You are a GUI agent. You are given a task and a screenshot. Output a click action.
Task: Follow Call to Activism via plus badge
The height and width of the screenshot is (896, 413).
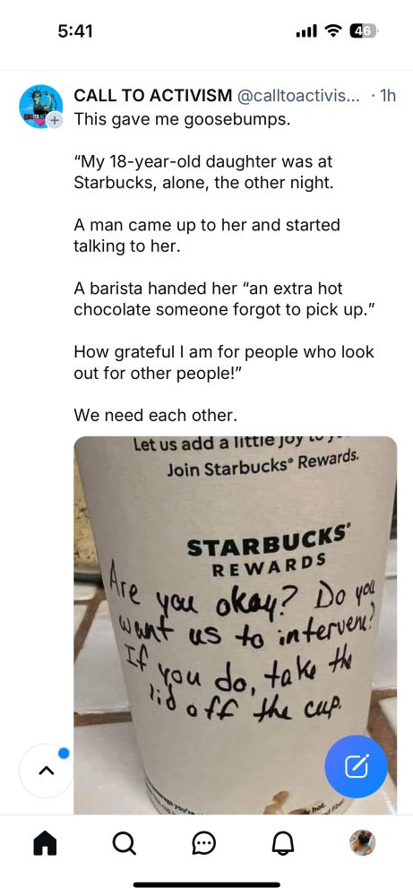[x=54, y=121]
